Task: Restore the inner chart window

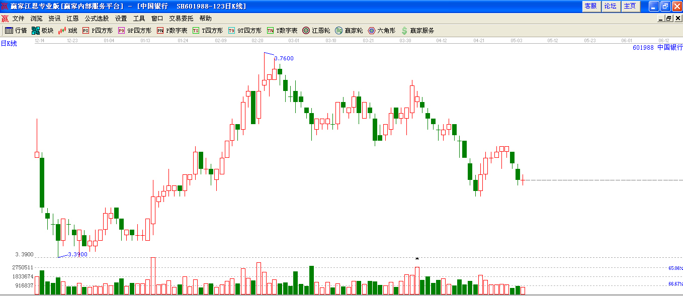Action: pos(669,19)
